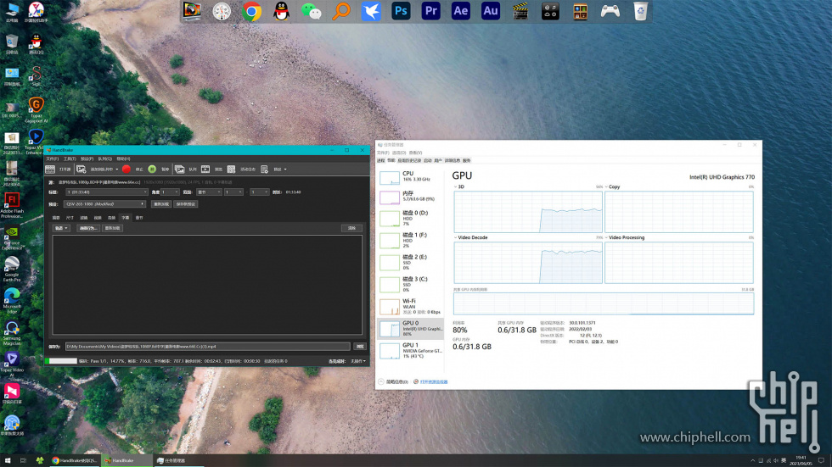
Task: Pause encoding with the green button
Action: (x=152, y=170)
